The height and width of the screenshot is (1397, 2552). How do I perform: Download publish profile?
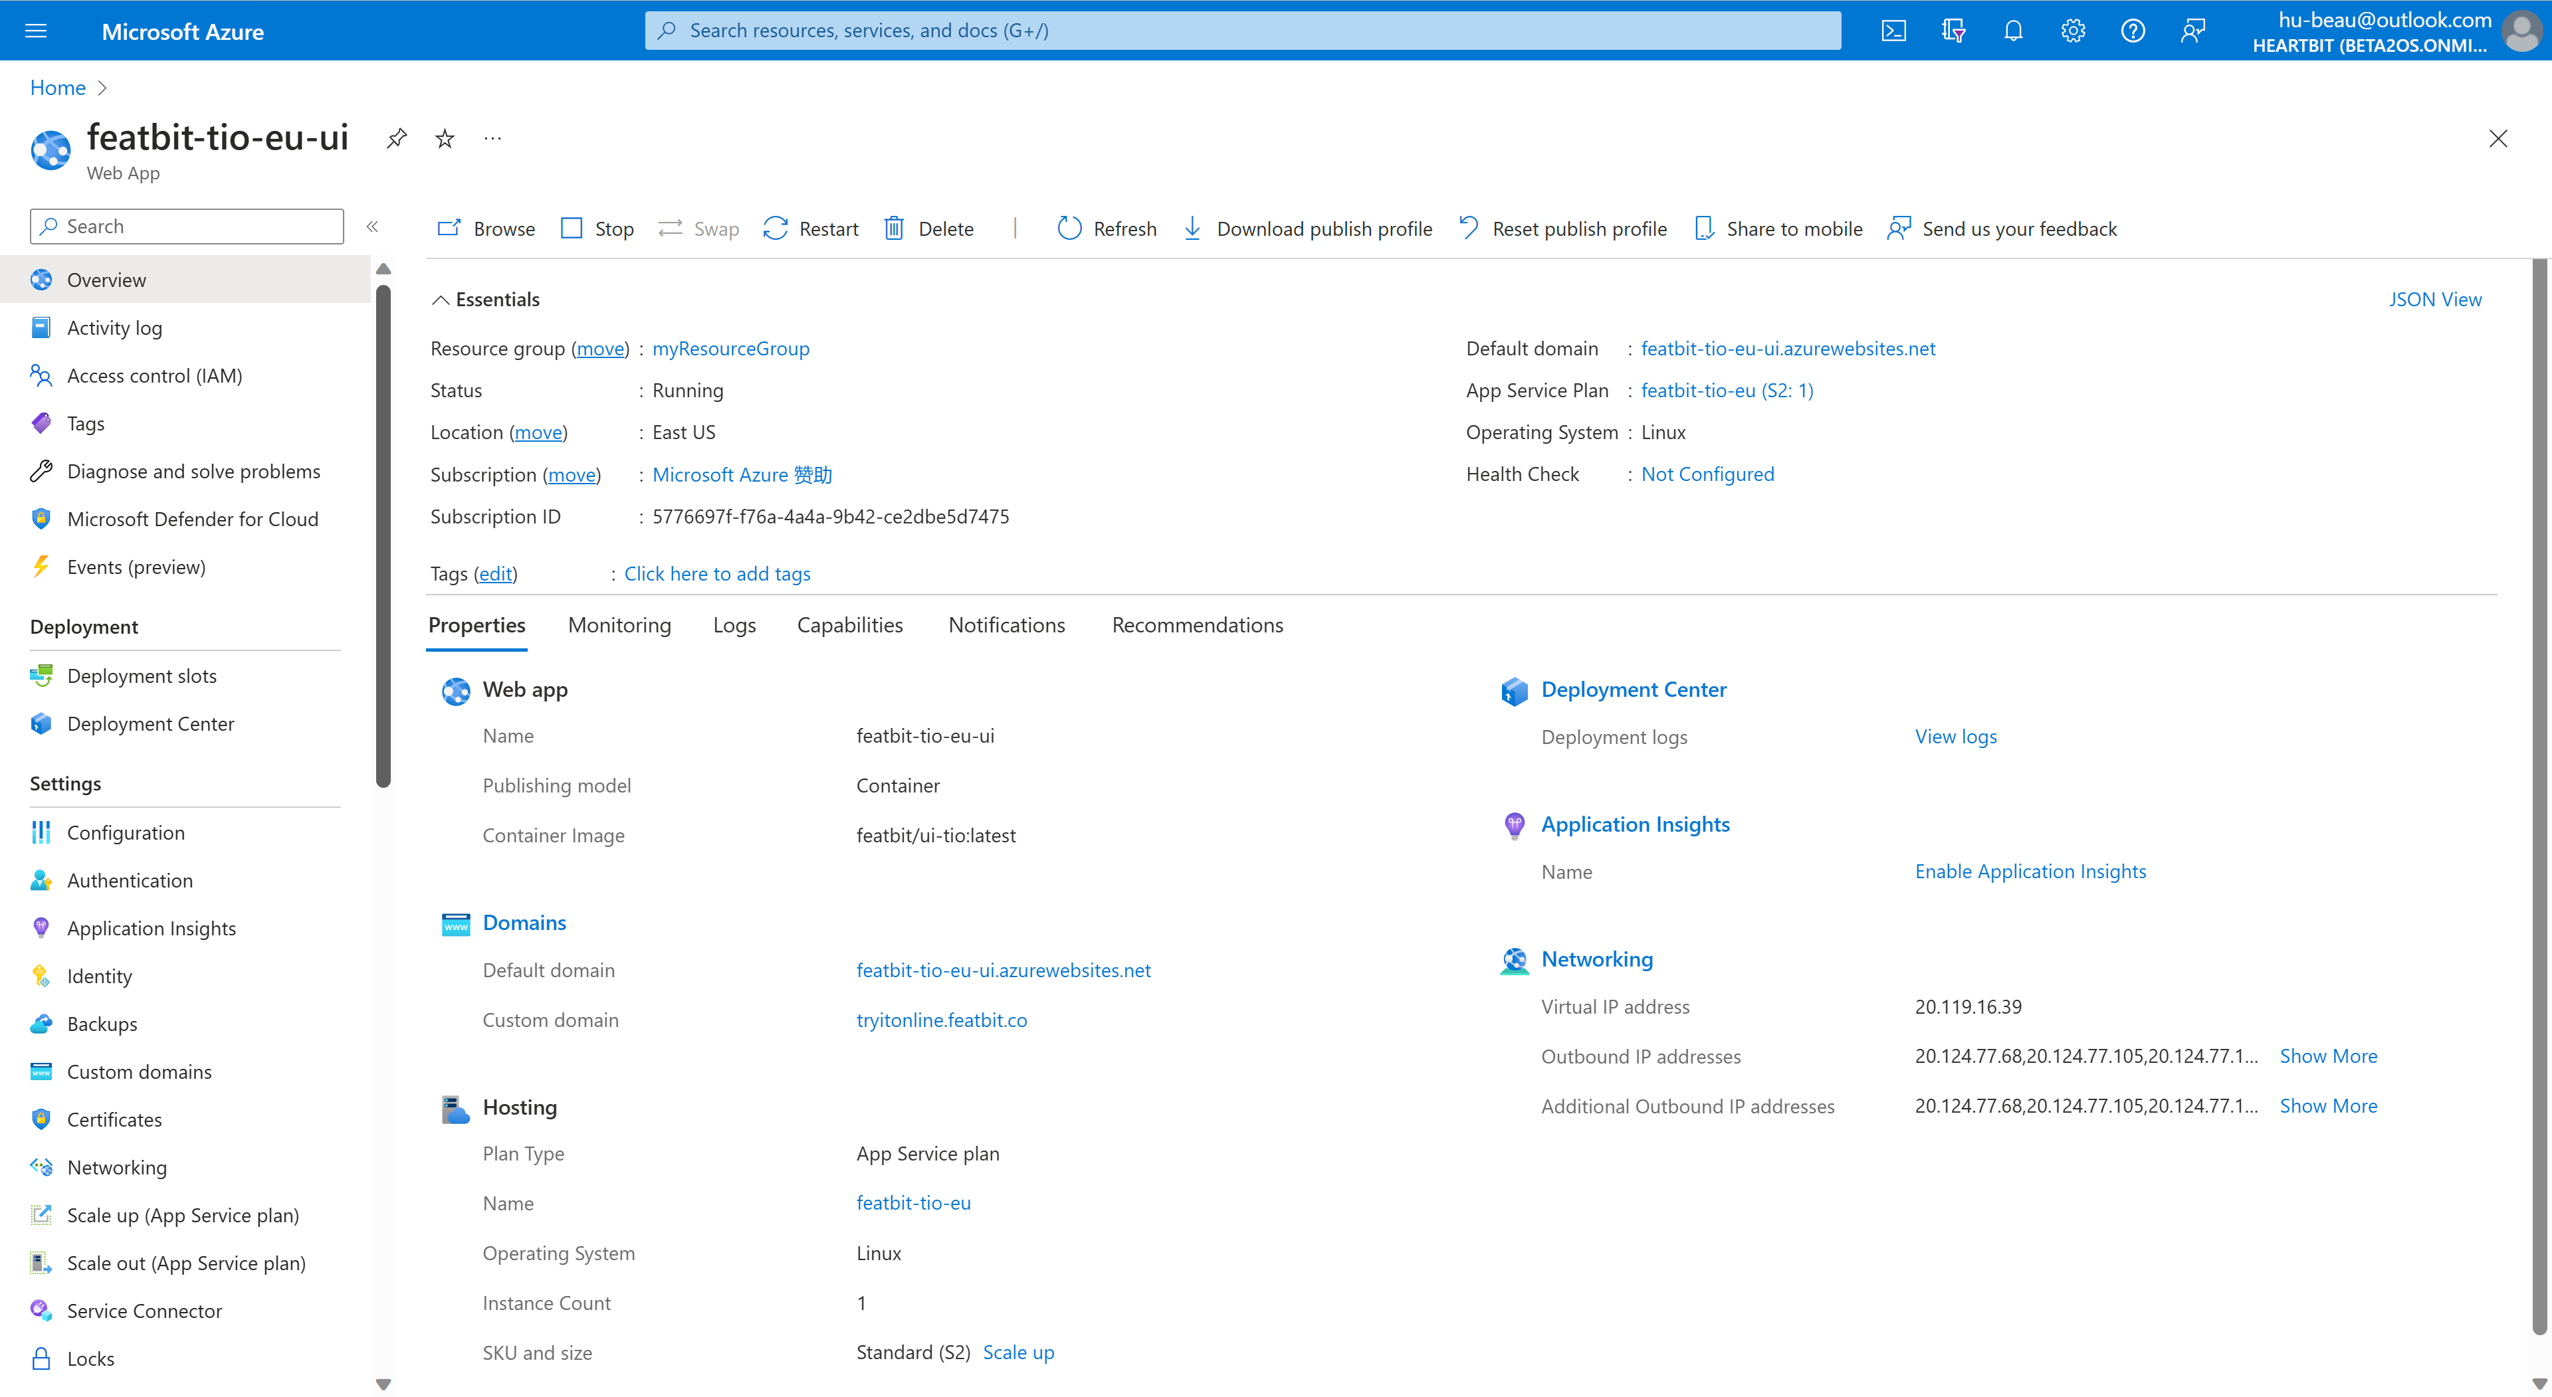(x=1308, y=229)
